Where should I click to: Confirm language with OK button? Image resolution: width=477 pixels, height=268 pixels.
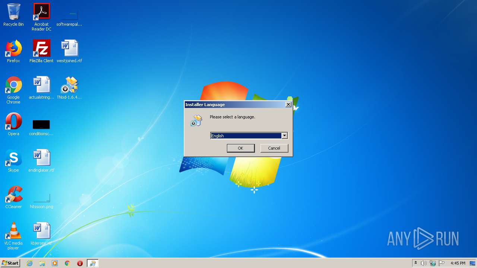point(241,148)
